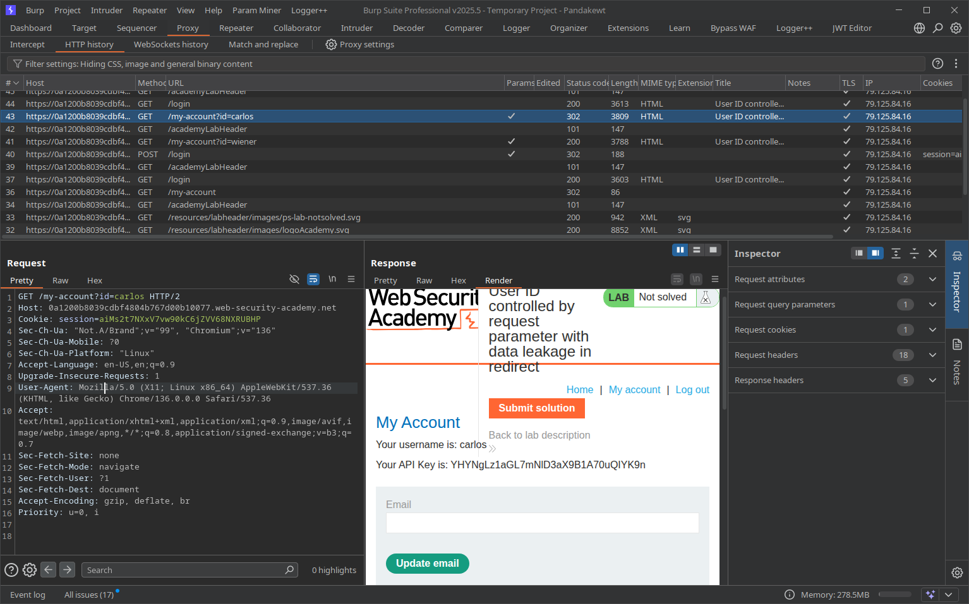Toggle soft word wrap in the request editor
The image size is (969, 604).
pos(313,278)
